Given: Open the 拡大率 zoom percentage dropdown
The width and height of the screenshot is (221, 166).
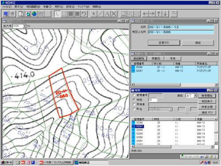Looking at the screenshot, I should (25, 26).
